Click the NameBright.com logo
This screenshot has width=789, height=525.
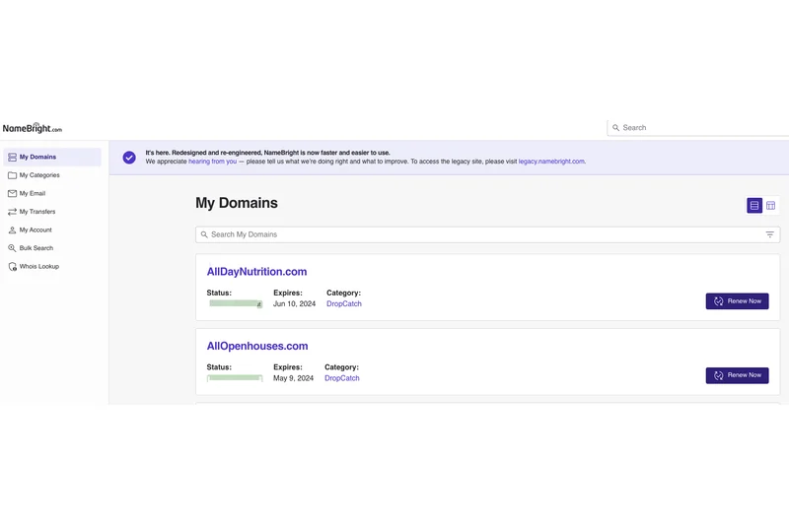tap(32, 128)
